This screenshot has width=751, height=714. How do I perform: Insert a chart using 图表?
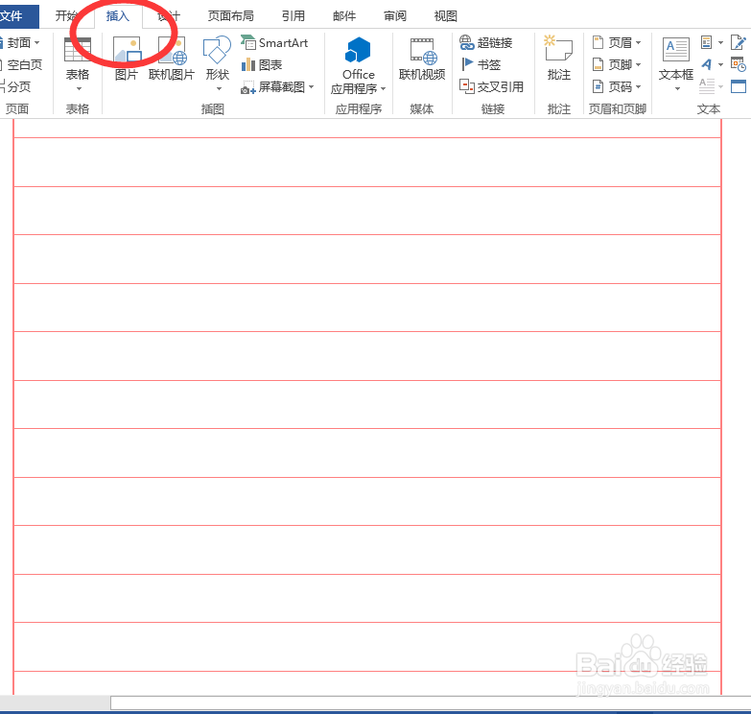pos(262,64)
